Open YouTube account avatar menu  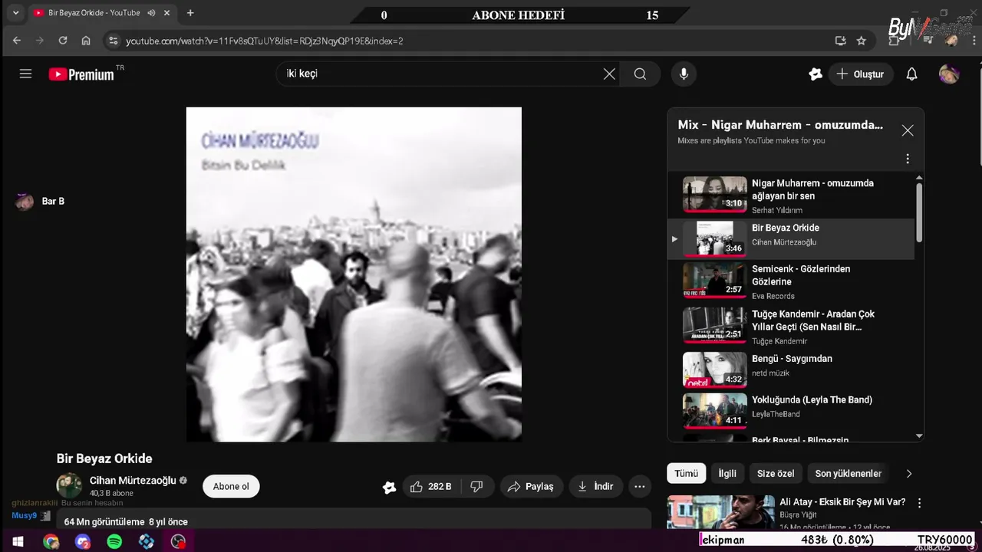click(x=949, y=74)
